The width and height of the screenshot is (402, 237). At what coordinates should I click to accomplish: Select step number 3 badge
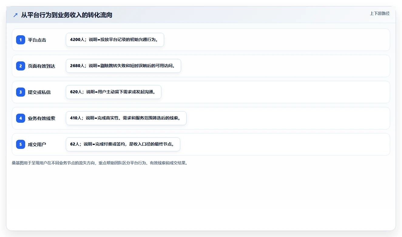click(x=21, y=92)
